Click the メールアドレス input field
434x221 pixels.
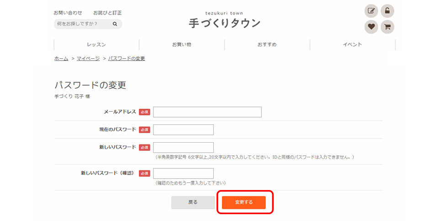[207, 112]
